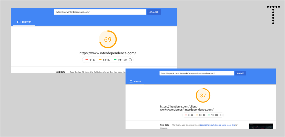Image resolution: width=285 pixels, height=137 pixels.
Task: Click ANALYZE button beside thuytienle.com URL field
Action: (x=240, y=73)
